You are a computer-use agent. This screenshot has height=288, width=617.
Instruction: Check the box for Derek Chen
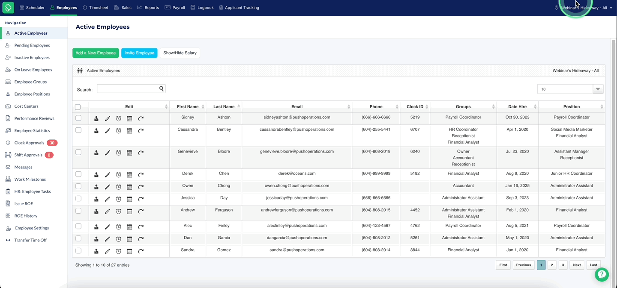[78, 174]
